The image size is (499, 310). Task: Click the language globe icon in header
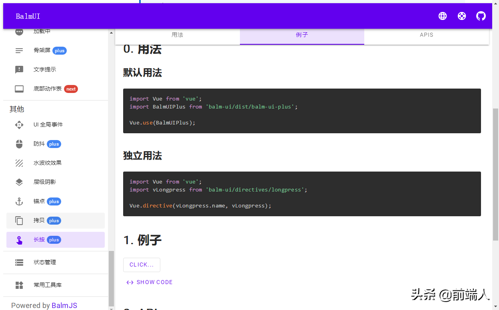coord(442,16)
